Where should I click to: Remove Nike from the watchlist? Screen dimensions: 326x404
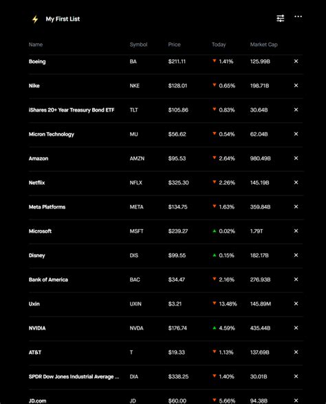[296, 85]
